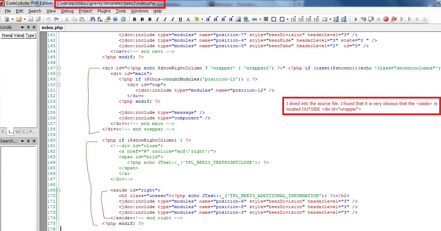The width and height of the screenshot is (441, 231).
Task: Click the Open folder icon
Action: click(19, 19)
